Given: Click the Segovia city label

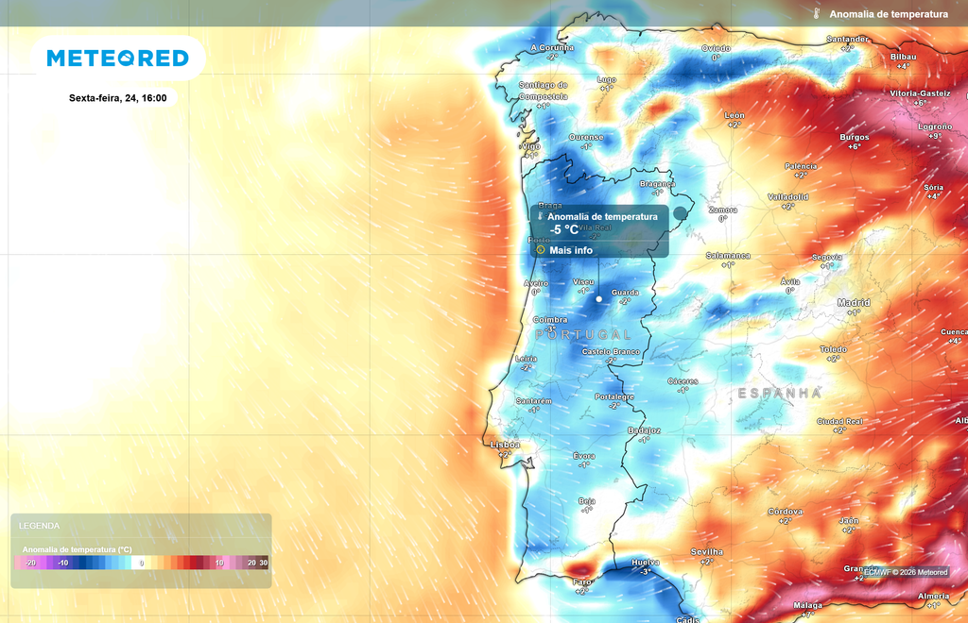Looking at the screenshot, I should [x=827, y=257].
